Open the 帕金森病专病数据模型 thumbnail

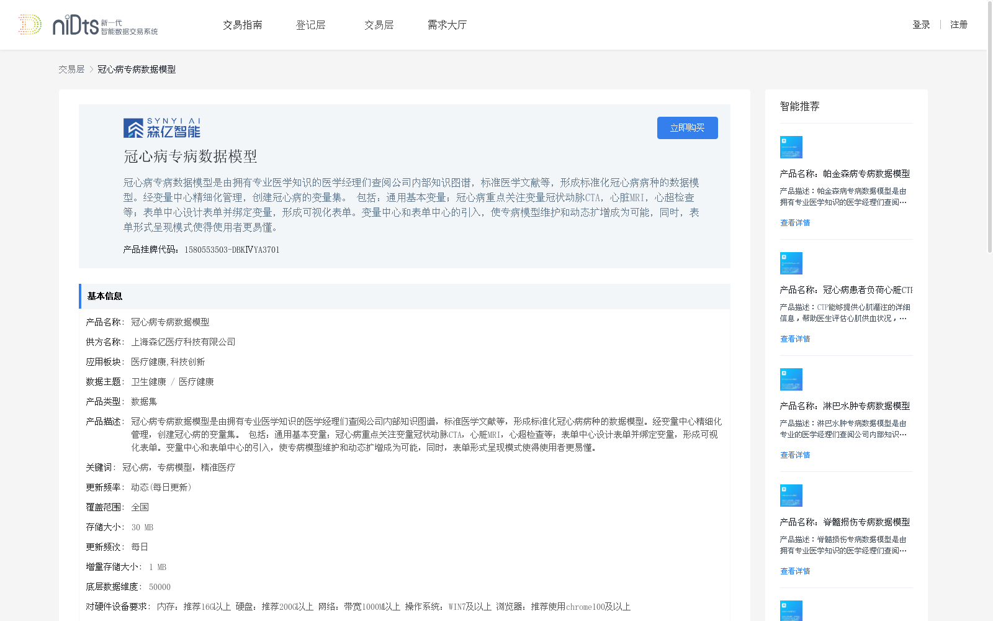point(791,147)
